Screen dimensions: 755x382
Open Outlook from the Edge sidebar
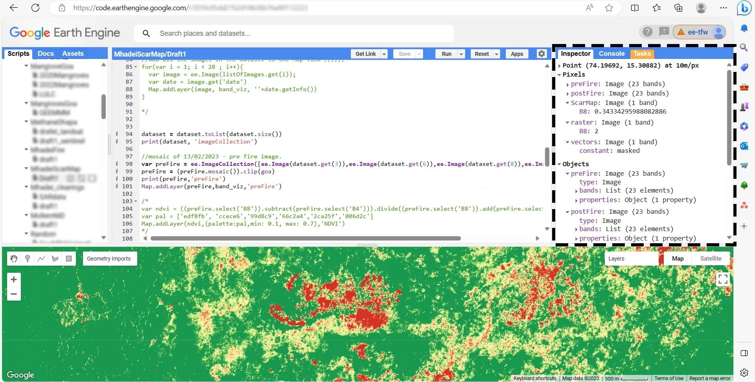pos(744,146)
